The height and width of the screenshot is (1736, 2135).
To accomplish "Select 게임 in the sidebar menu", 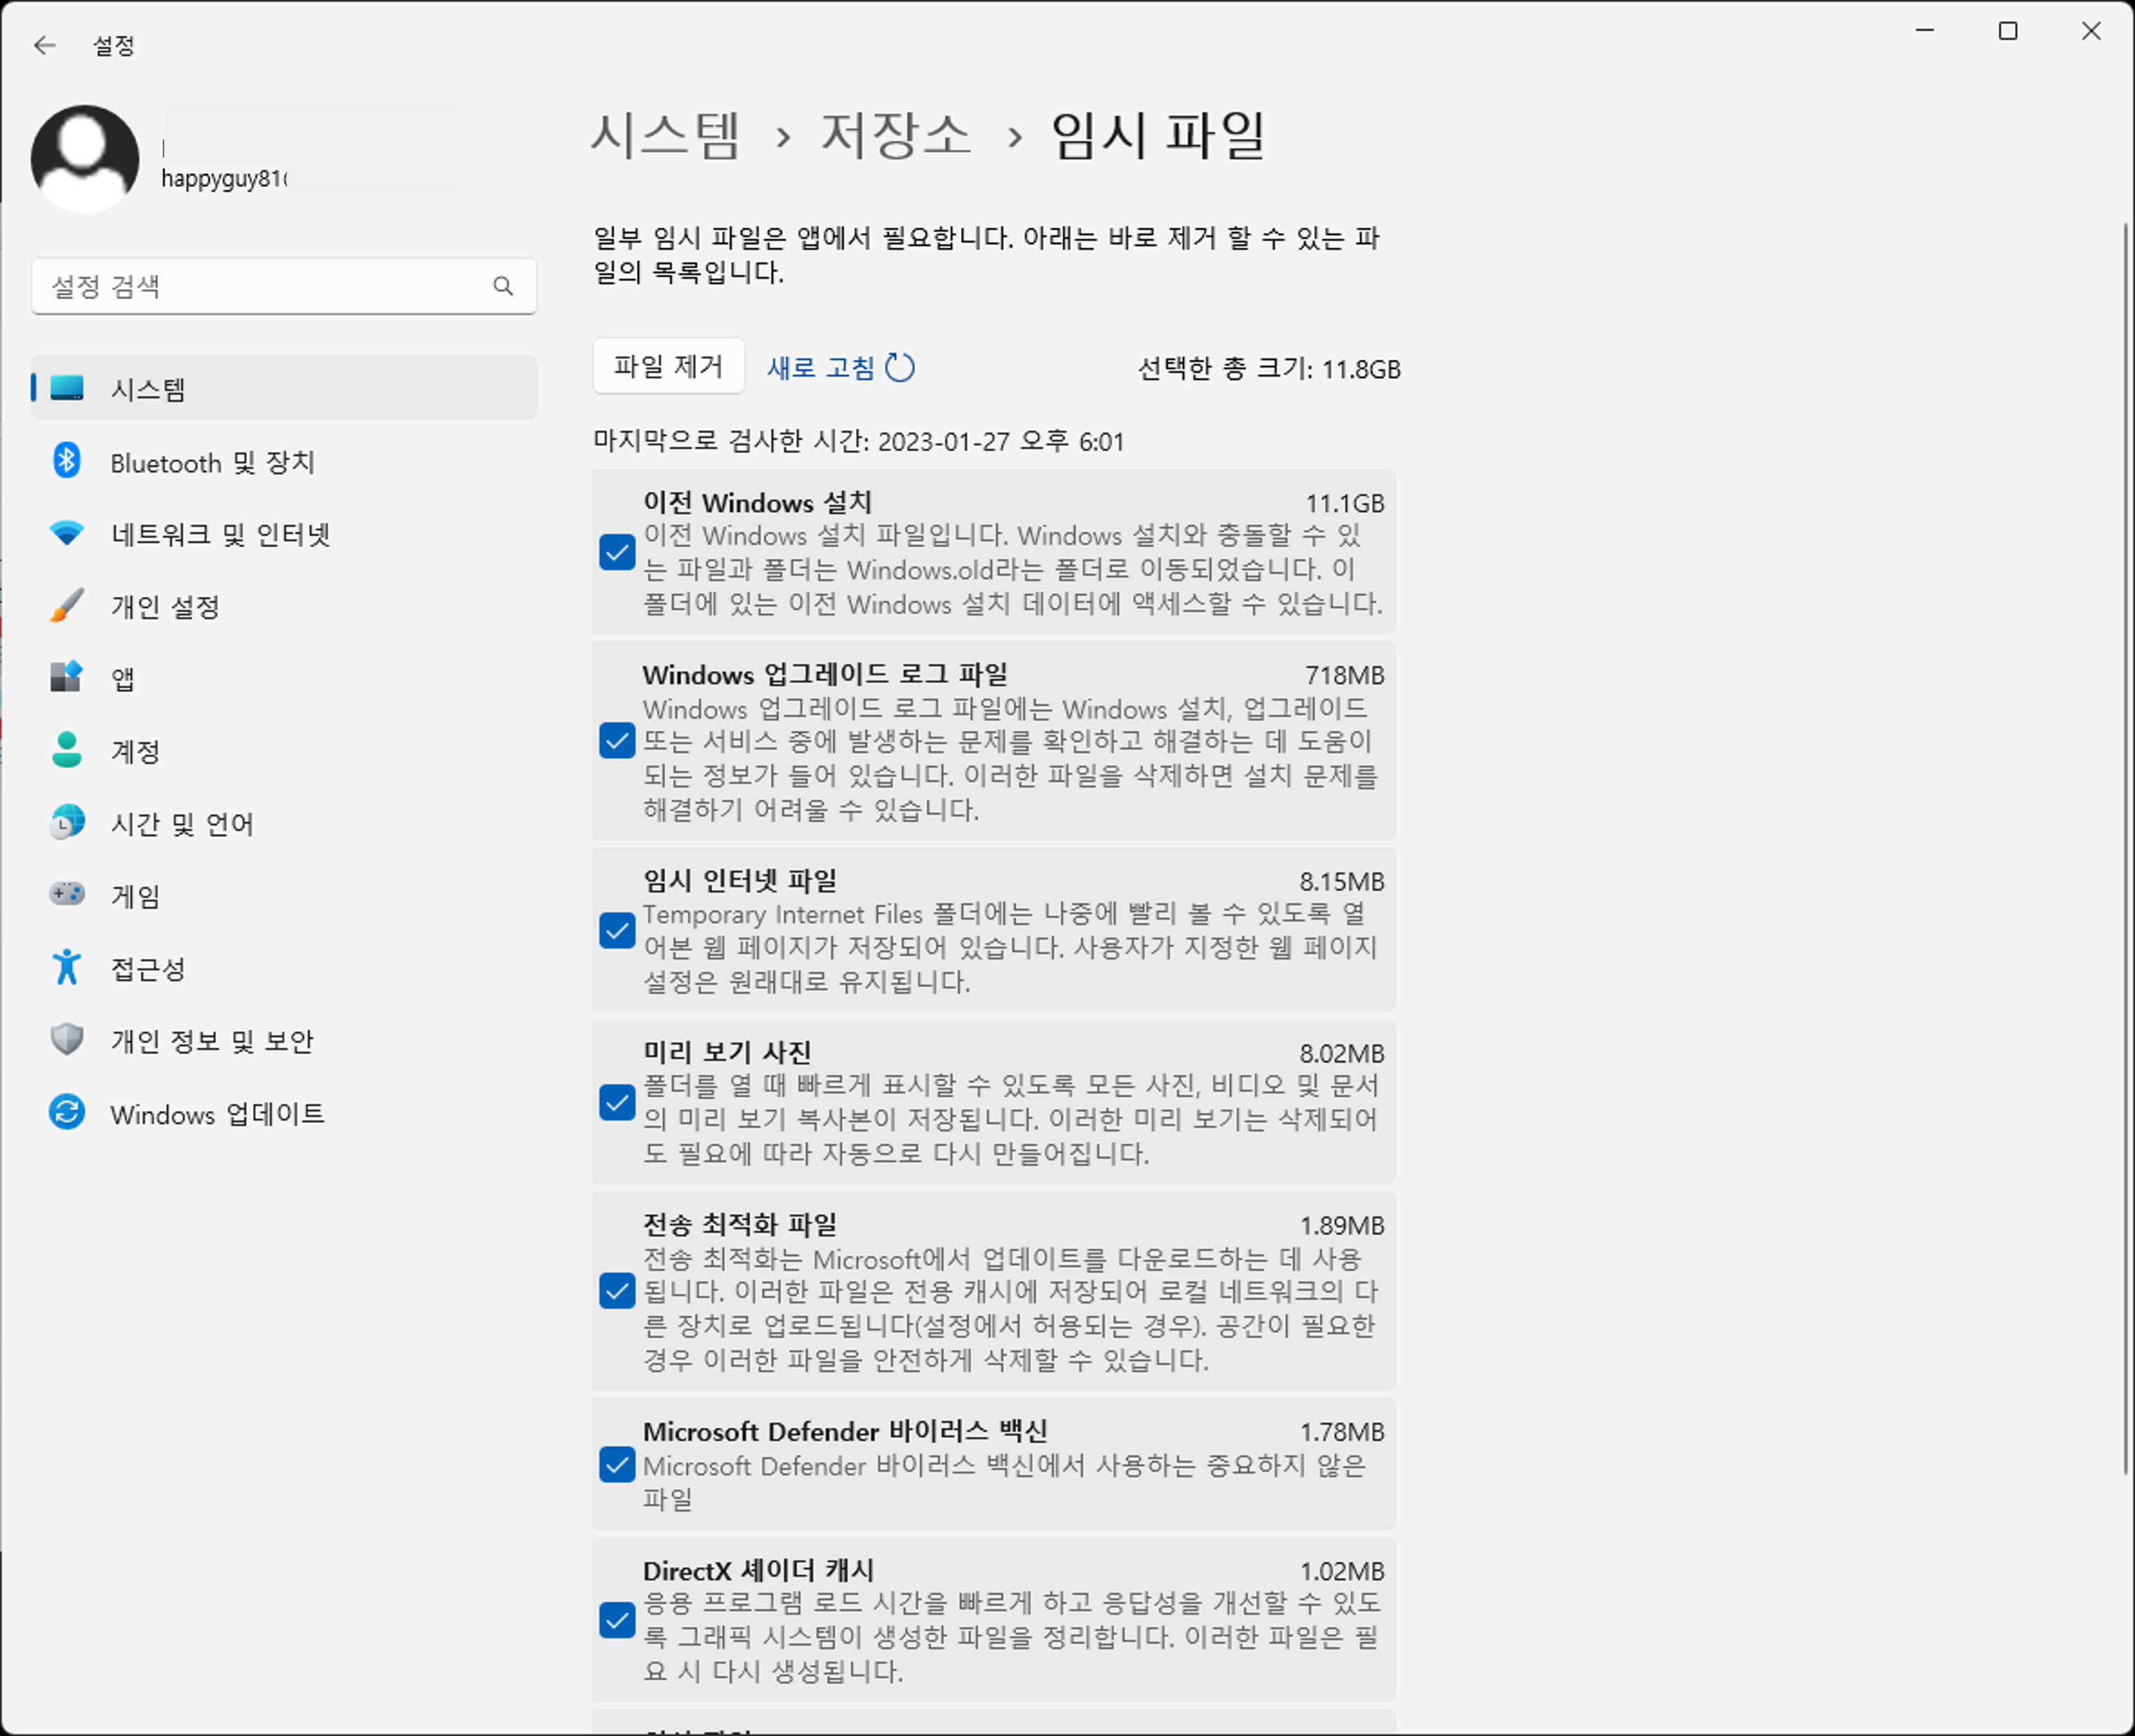I will tap(135, 895).
